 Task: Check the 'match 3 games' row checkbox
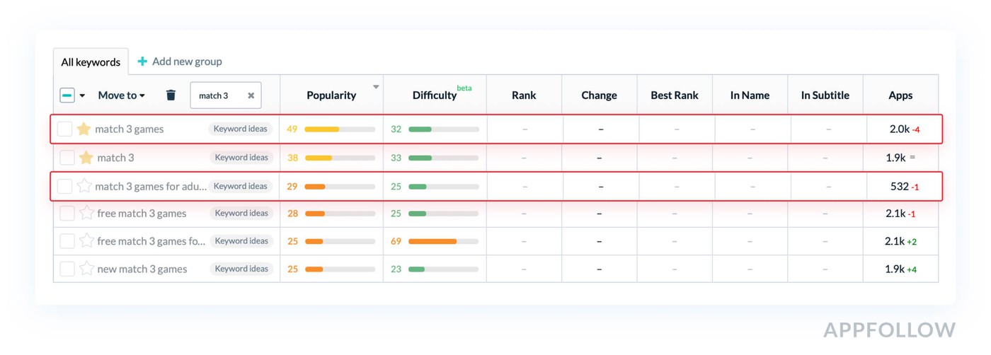pos(64,129)
